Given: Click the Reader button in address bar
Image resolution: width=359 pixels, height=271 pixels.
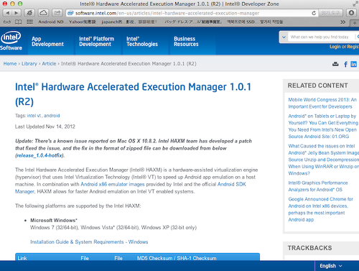Looking at the screenshot, I should pyautogui.click(x=330, y=13).
